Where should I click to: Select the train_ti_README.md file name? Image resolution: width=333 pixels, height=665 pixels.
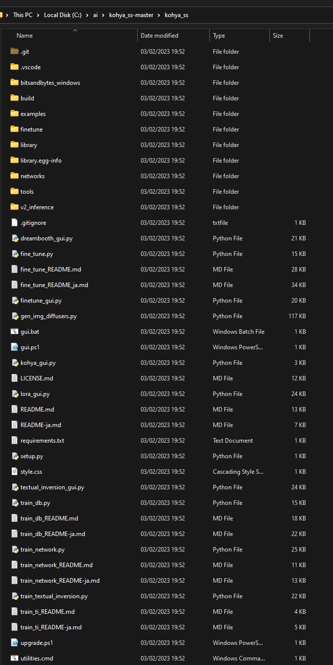pyautogui.click(x=48, y=611)
